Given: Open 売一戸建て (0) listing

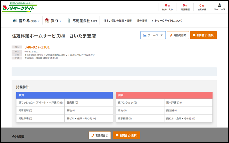Looking at the screenshot, I should [188, 103].
